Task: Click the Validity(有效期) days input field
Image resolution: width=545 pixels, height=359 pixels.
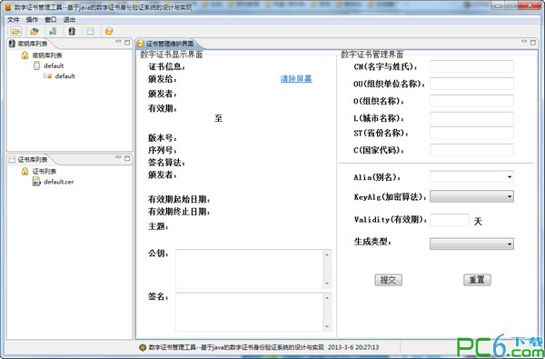Action: tap(450, 220)
